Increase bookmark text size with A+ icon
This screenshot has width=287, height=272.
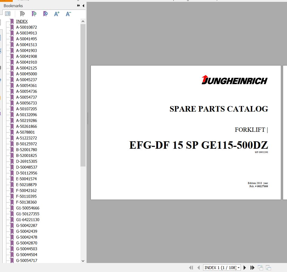click(57, 14)
